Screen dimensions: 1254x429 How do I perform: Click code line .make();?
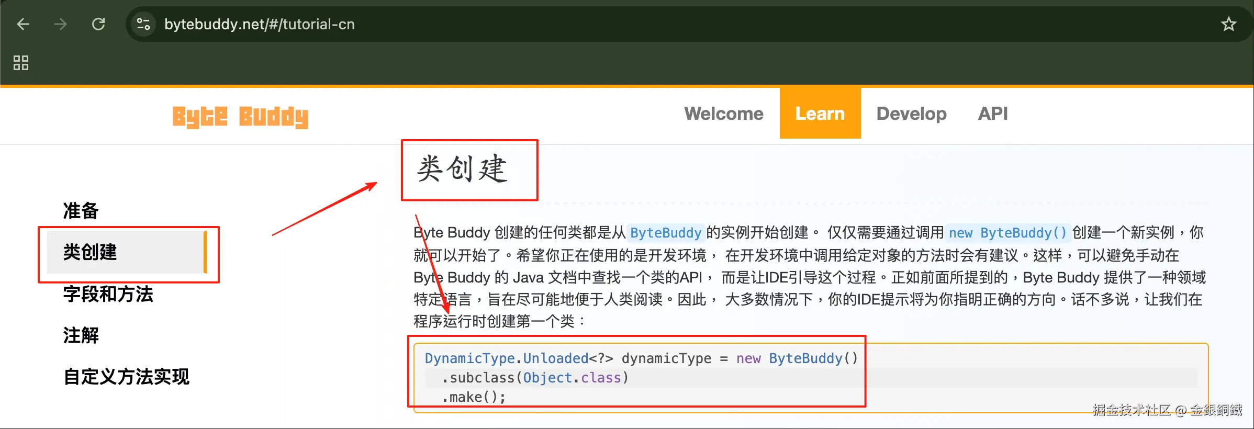(473, 397)
